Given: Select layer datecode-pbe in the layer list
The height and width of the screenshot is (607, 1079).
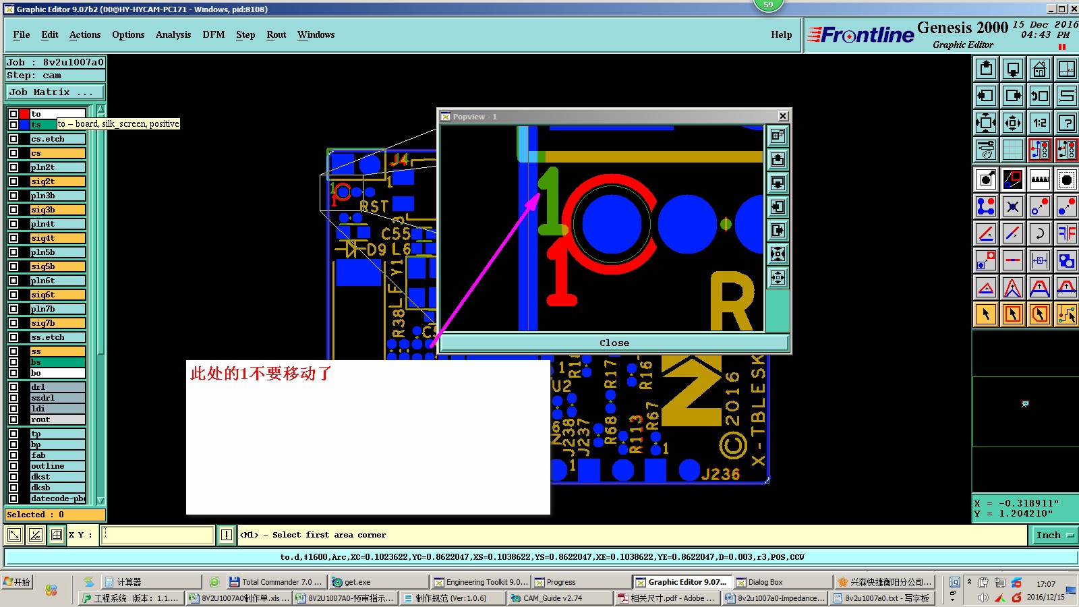Looking at the screenshot, I should [58, 498].
